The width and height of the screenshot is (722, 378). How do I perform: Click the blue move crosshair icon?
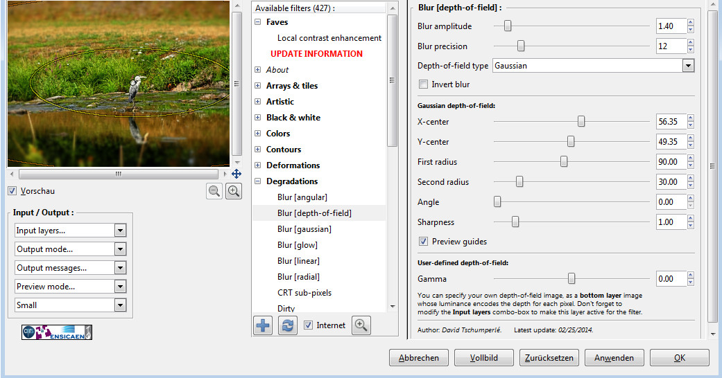click(236, 174)
